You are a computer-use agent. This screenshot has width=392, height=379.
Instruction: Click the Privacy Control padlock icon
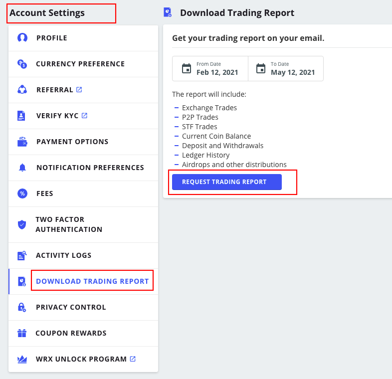coord(22,307)
